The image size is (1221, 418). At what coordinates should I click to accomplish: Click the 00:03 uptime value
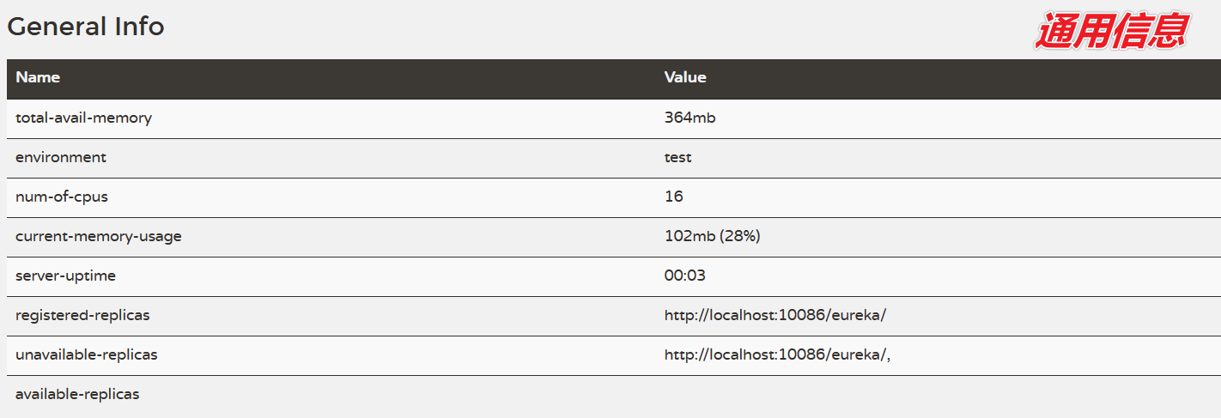point(685,276)
